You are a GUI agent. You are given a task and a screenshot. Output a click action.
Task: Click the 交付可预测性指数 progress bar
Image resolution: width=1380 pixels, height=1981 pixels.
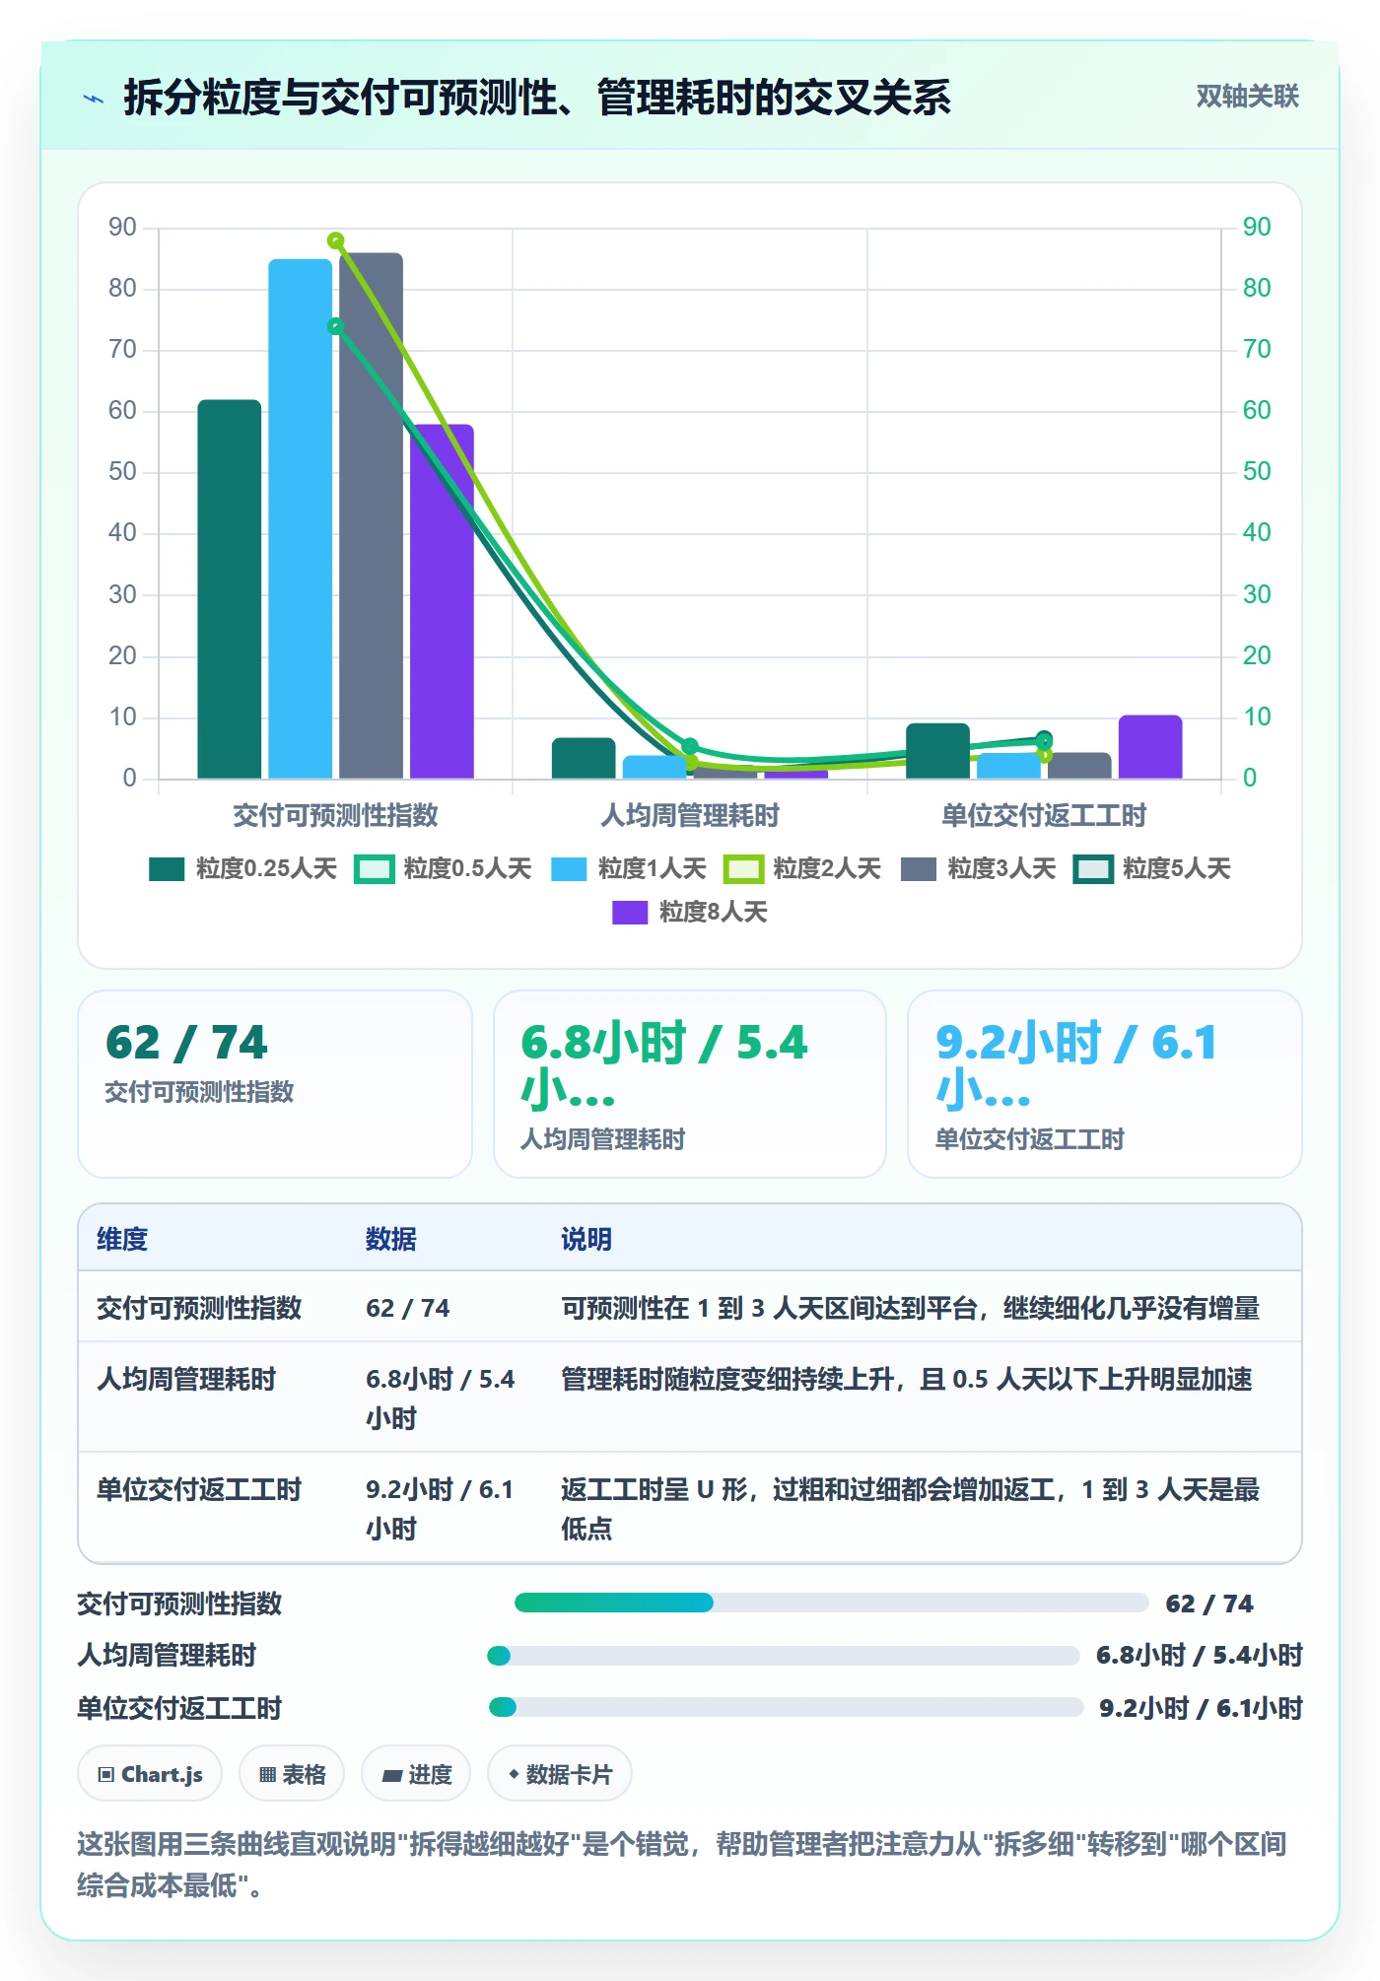831,1603
